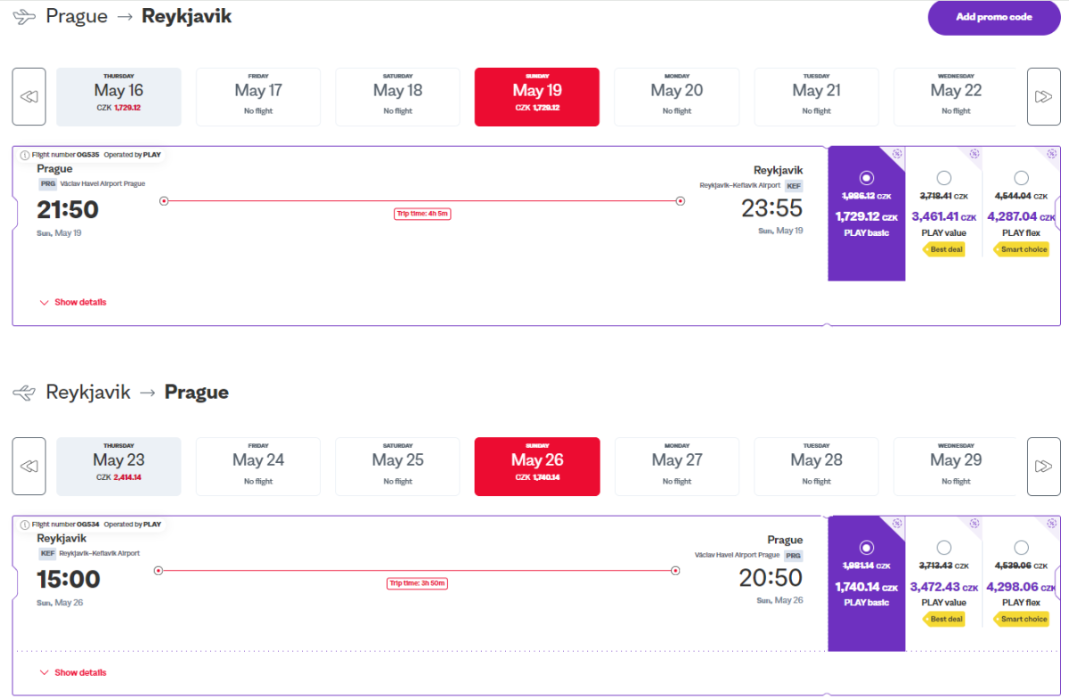Screen dimensions: 1069x699
Task: Expand Show details for the 21:50 Prague flight
Action: tap(73, 303)
